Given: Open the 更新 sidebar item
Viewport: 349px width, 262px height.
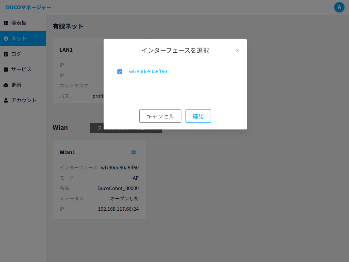Looking at the screenshot, I should pyautogui.click(x=23, y=85).
